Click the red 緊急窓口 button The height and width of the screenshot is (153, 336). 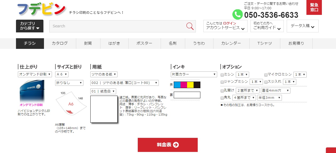tap(314, 7)
